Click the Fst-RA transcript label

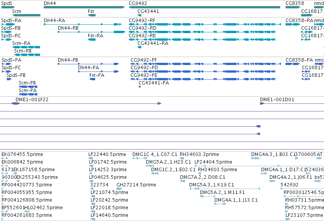96,36
